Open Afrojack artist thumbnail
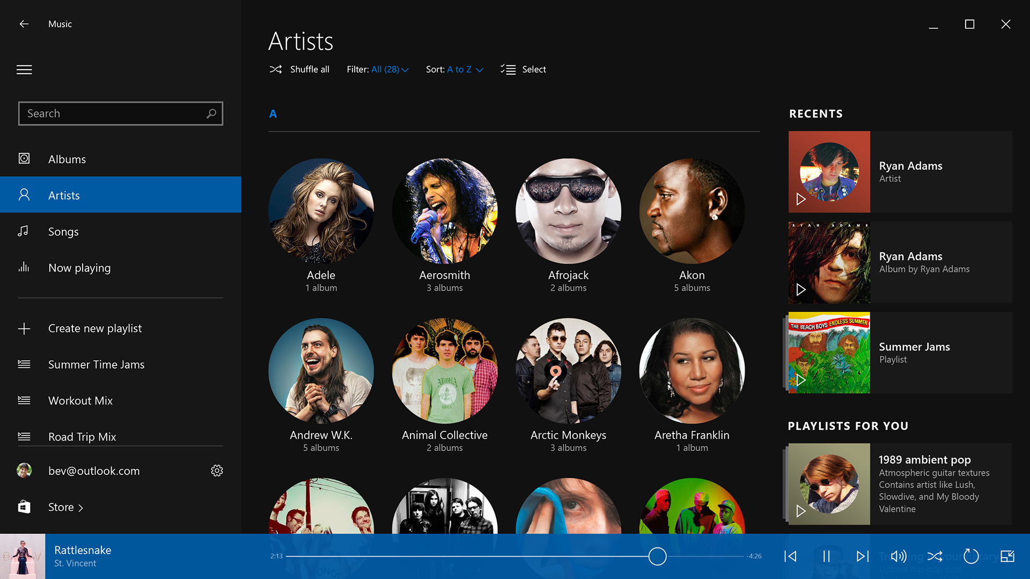Screen dimensions: 1030x579 [x=568, y=211]
